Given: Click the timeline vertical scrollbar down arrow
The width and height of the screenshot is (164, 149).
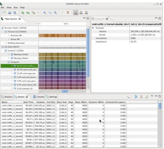Looking at the screenshot, I should 88,88.
